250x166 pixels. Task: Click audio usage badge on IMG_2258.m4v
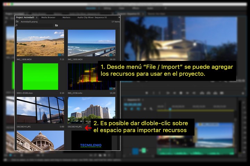(x=114, y=89)
